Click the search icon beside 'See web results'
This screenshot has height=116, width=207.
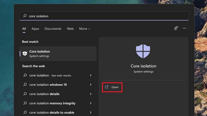[x=25, y=75]
